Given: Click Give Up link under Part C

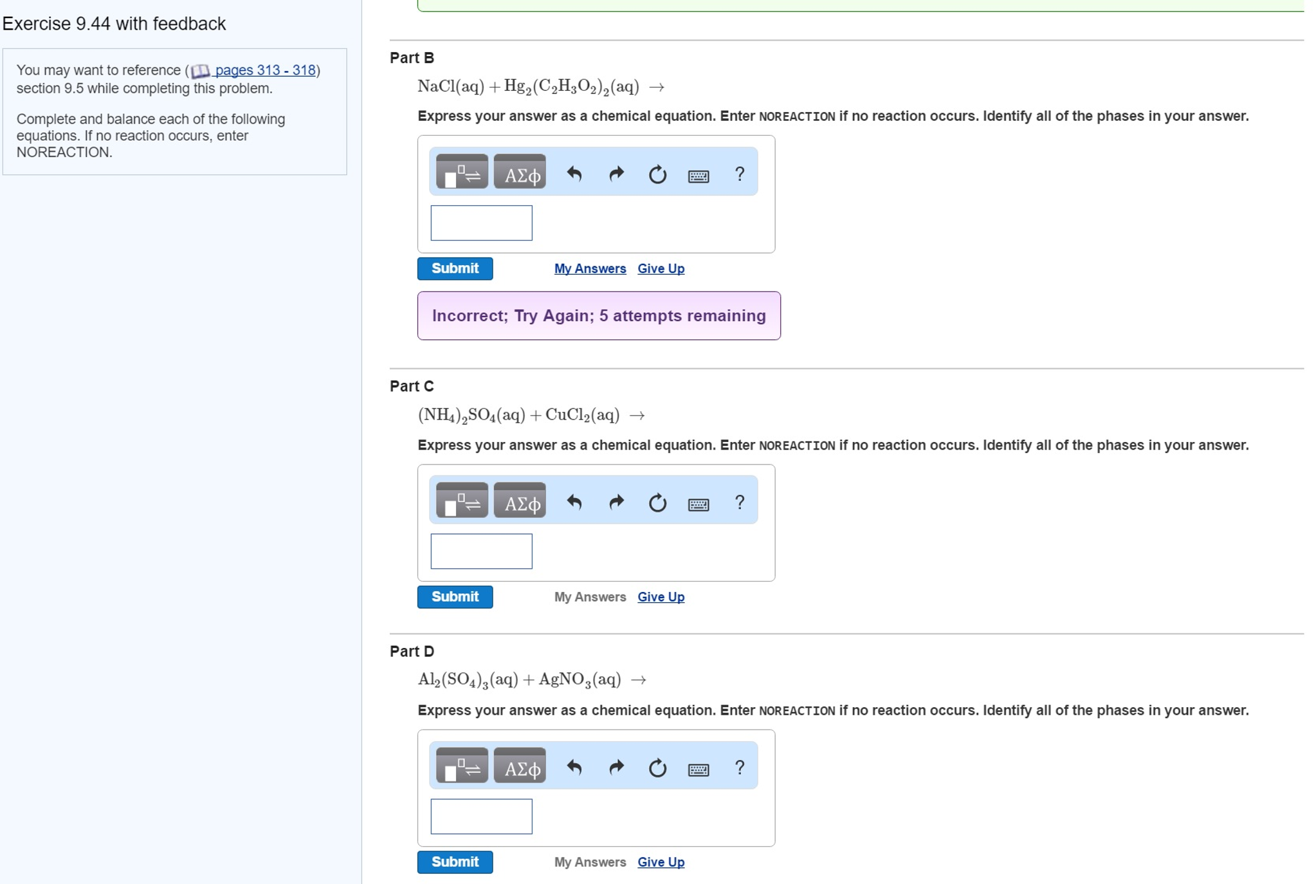Looking at the screenshot, I should click(x=661, y=596).
